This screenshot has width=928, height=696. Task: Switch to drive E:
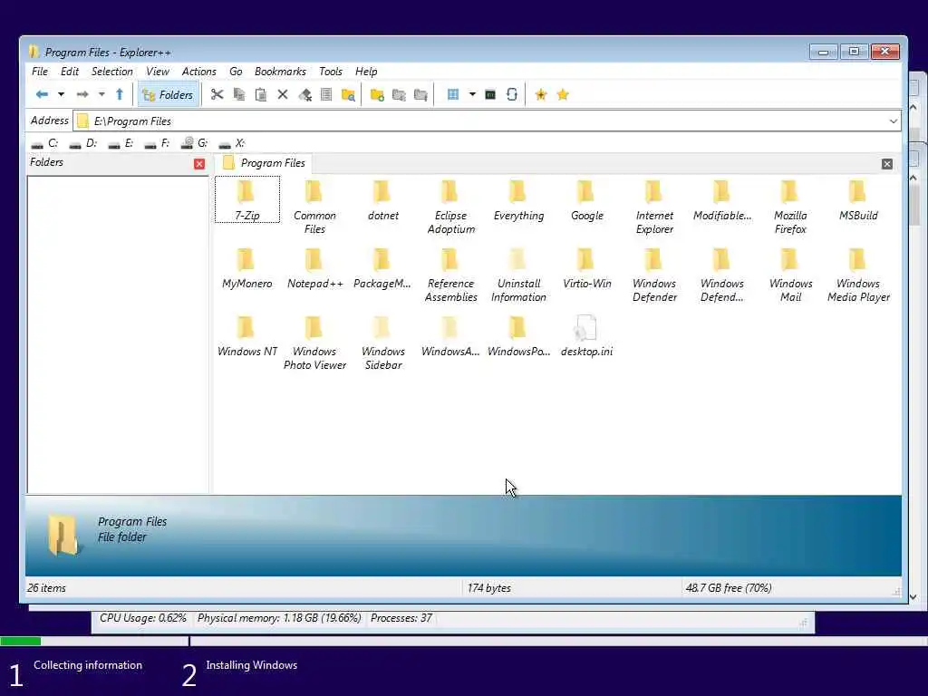click(x=121, y=143)
